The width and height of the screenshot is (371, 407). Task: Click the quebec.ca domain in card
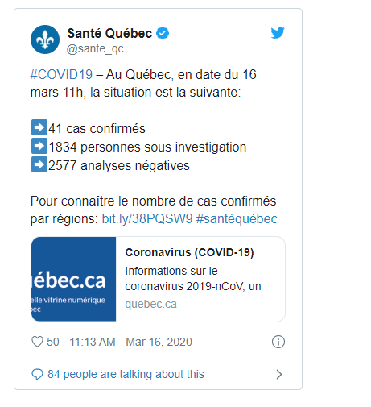(x=150, y=304)
